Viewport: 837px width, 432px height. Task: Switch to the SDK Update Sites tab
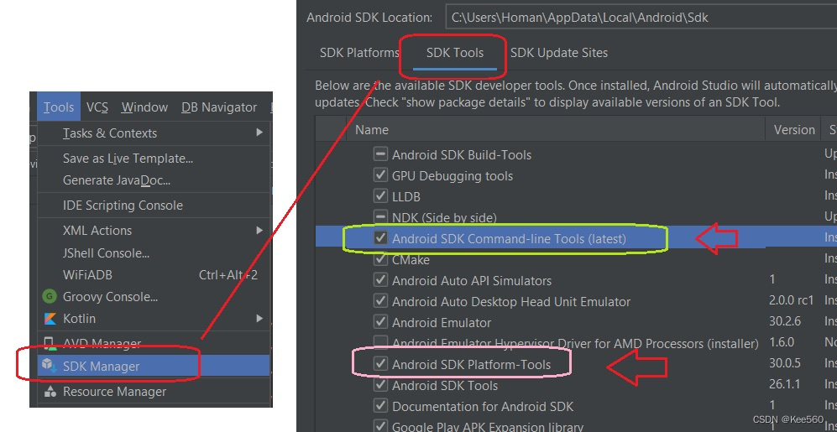coord(559,53)
